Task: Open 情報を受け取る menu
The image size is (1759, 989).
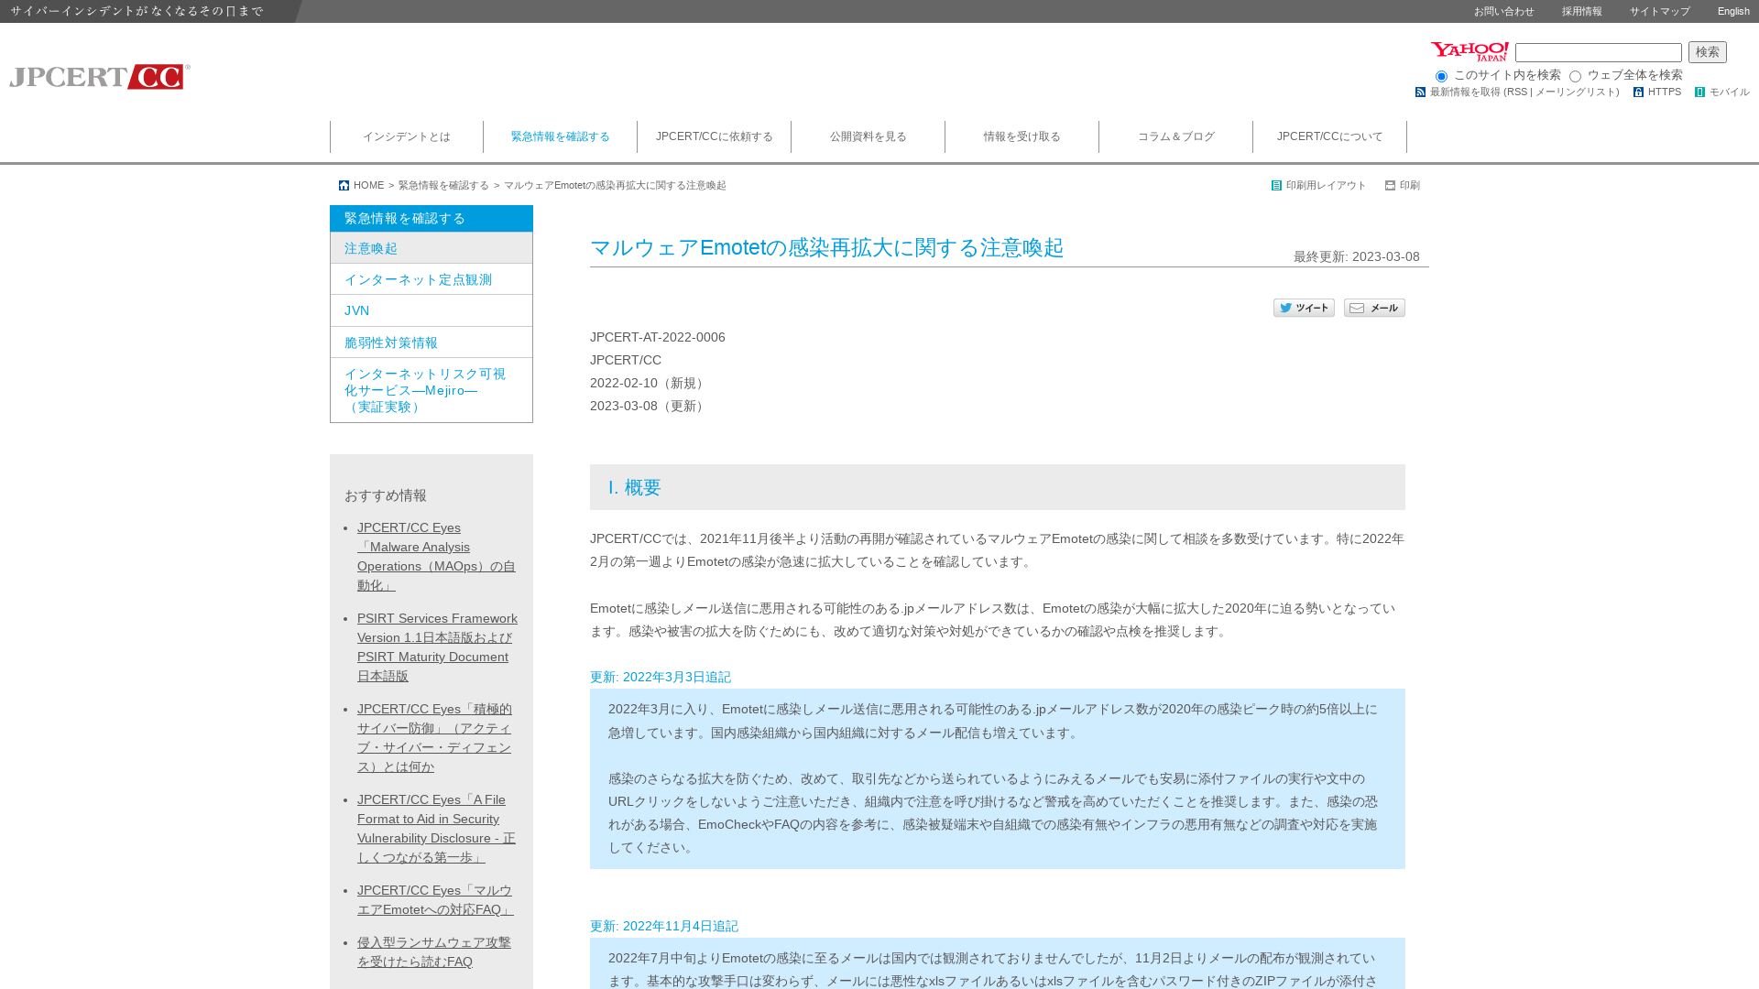Action: coord(1022,137)
